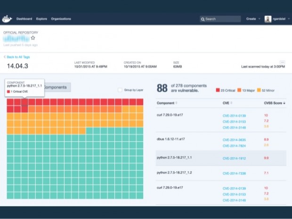This screenshot has height=219, width=292.
Task: Go to Dashboard in navigation
Action: click(24, 19)
